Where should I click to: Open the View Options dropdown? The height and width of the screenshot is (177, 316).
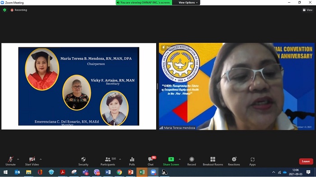(188, 2)
